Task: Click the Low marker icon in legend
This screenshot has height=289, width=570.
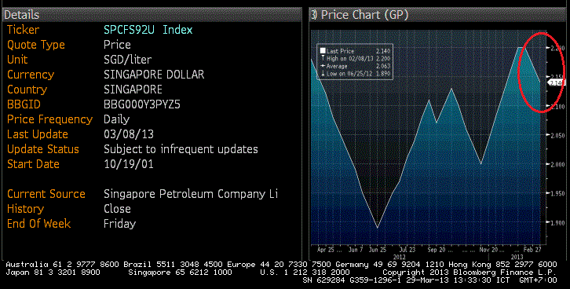Action: click(323, 74)
